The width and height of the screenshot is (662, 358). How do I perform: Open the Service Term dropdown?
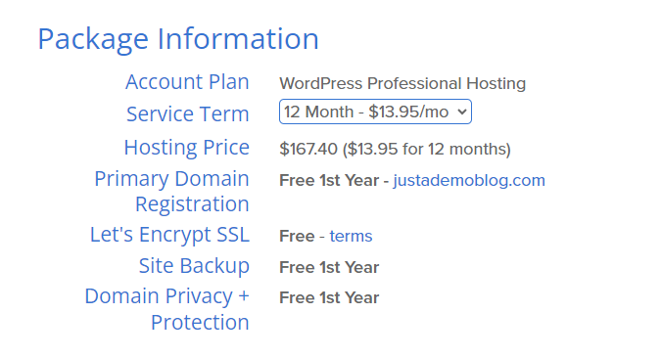[x=375, y=112]
